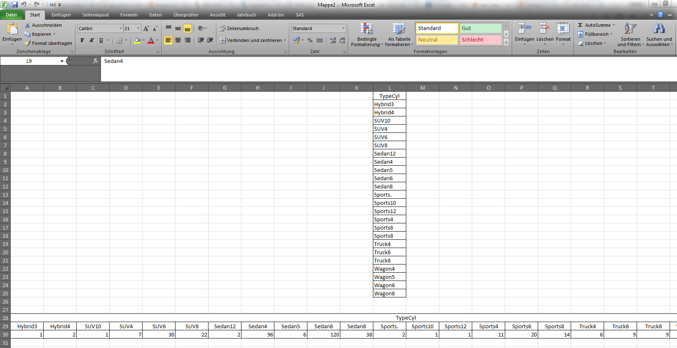677x348 pixels.
Task: Click Format übertragen brush
Action: click(x=48, y=43)
